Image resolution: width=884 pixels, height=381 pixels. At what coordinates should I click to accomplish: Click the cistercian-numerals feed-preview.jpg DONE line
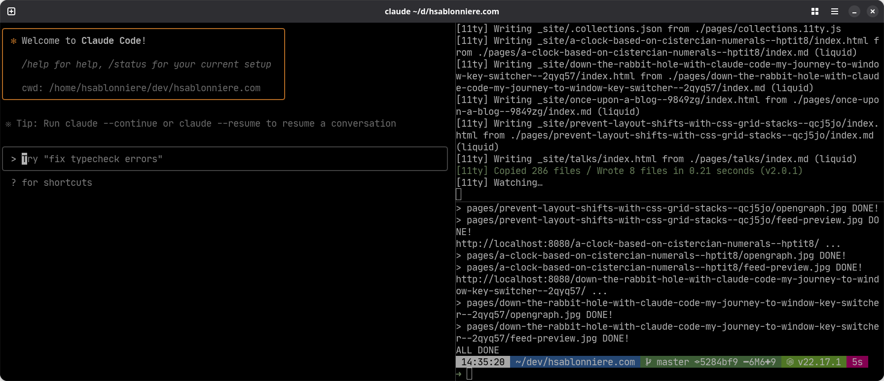click(x=659, y=267)
